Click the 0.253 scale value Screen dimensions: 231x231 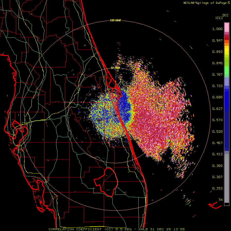point(217,188)
